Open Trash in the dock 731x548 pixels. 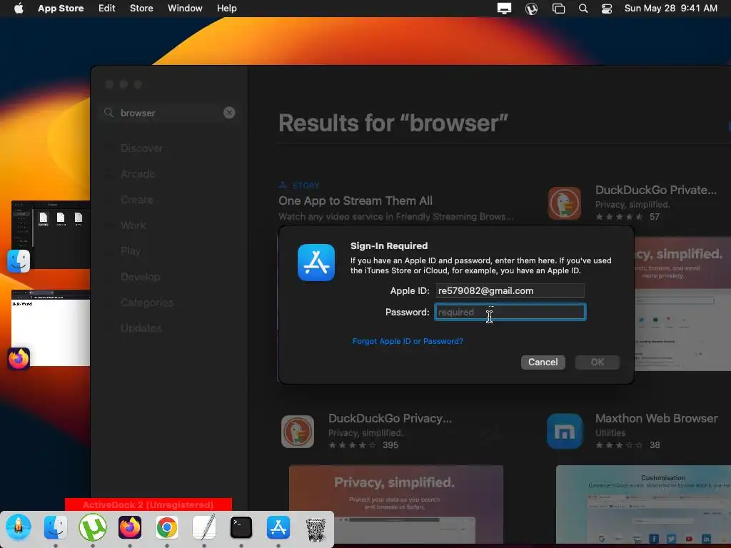pyautogui.click(x=316, y=529)
